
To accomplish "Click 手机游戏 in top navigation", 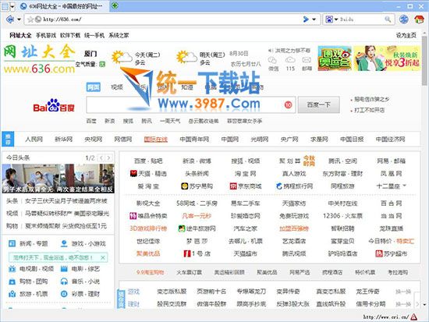I will 46,35.
